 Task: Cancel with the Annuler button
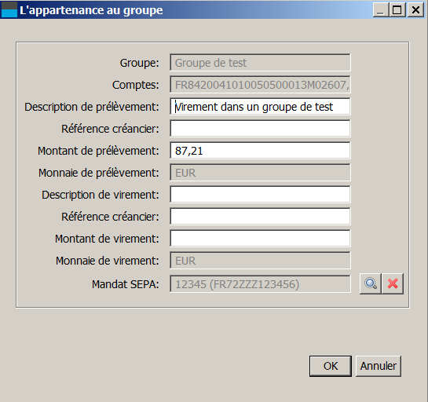click(379, 366)
